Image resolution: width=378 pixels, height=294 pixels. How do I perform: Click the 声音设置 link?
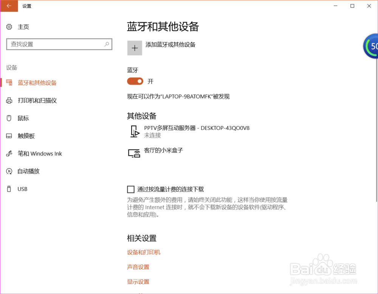[138, 267]
